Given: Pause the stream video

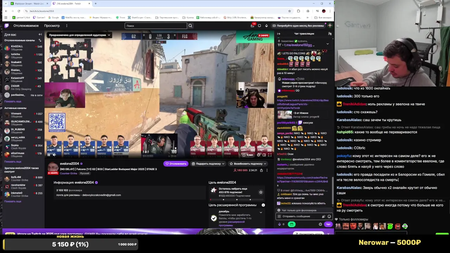Looking at the screenshot, I should tap(49, 155).
